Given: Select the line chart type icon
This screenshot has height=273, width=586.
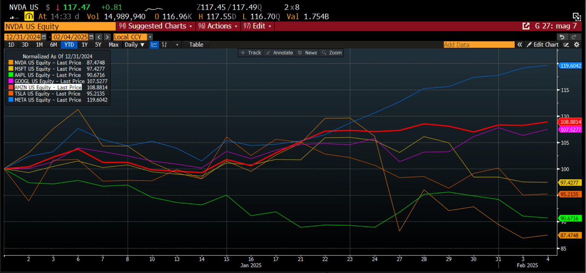Looking at the screenshot, I should pyautogui.click(x=155, y=45).
